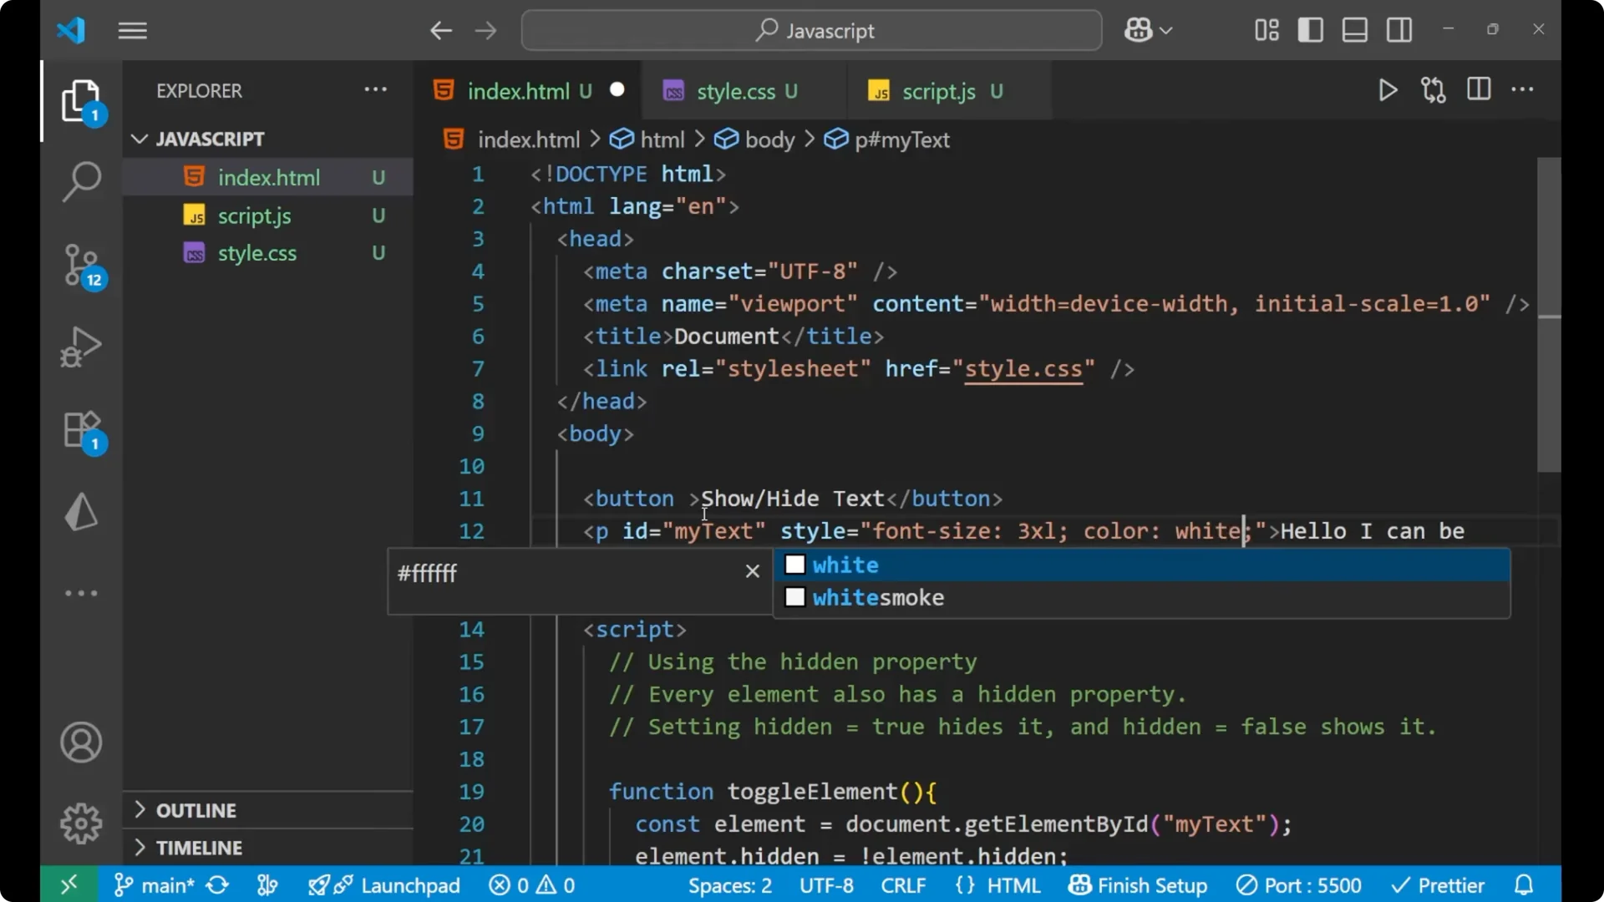Screen dimensions: 1604x902
Task: Open the Run and Debug view
Action: click(81, 347)
